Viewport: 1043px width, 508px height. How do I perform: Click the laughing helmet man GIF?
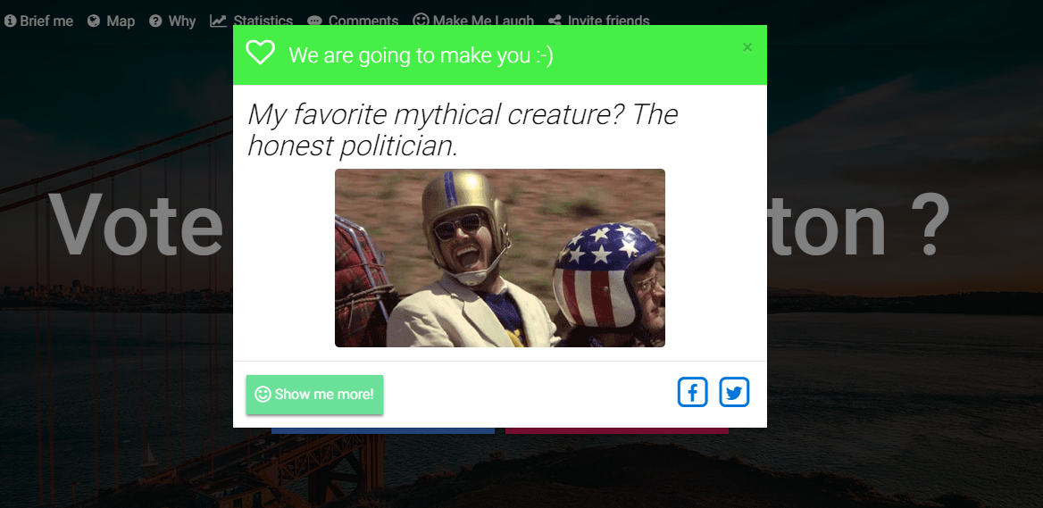(499, 258)
